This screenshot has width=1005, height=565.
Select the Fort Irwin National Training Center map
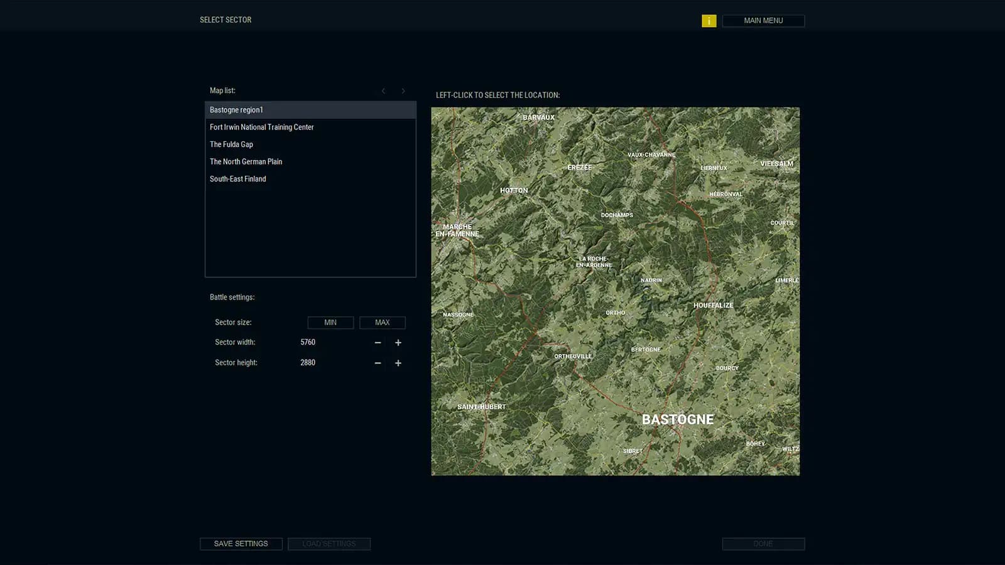pyautogui.click(x=262, y=127)
